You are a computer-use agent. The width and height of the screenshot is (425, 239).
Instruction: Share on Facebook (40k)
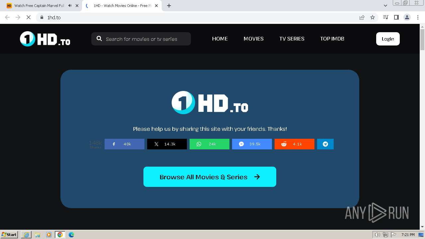[x=125, y=144]
